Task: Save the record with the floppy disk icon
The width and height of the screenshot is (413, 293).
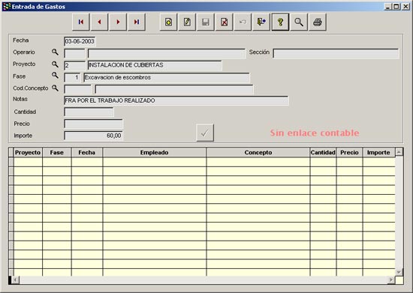Action: (206, 22)
